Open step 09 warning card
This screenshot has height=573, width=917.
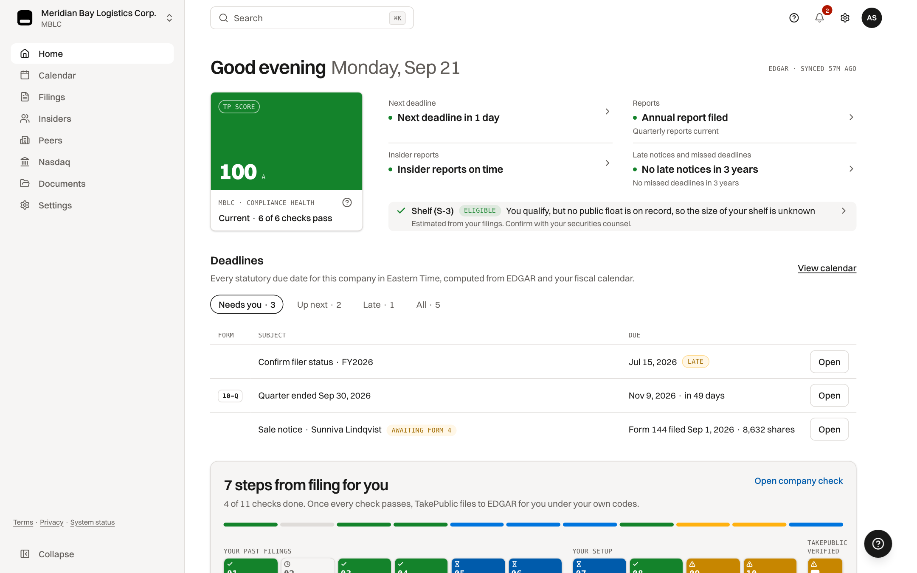click(x=713, y=566)
